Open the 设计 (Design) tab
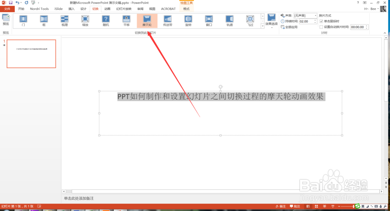Screen dimensions: 390x211 click(83, 9)
